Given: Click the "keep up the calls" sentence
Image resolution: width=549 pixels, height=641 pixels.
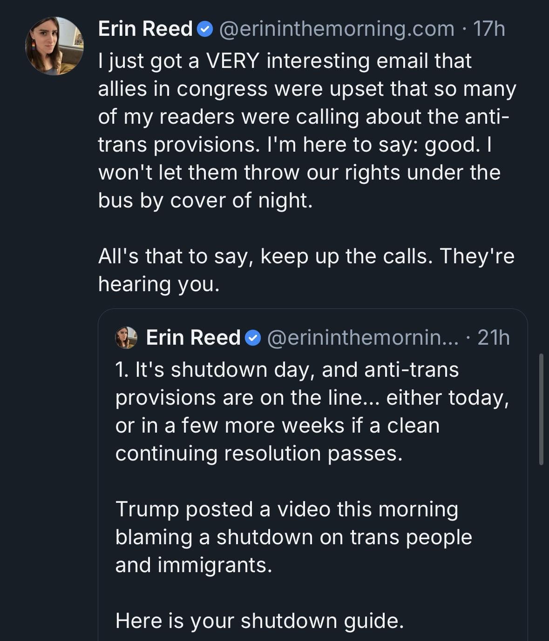Looking at the screenshot, I should [x=306, y=256].
